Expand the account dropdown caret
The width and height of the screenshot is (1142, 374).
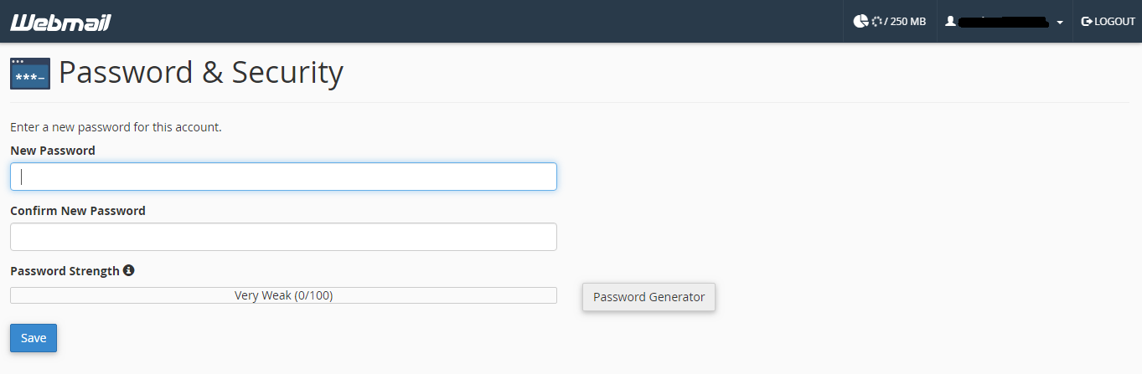coord(1060,23)
